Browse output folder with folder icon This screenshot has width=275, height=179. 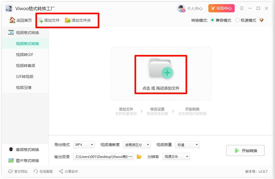139,156
